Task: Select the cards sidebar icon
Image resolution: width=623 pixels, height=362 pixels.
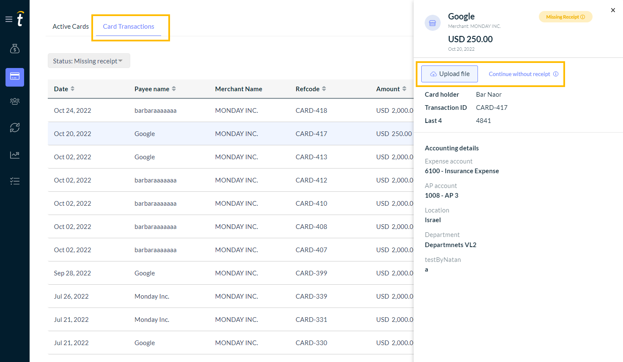Action: pos(15,77)
